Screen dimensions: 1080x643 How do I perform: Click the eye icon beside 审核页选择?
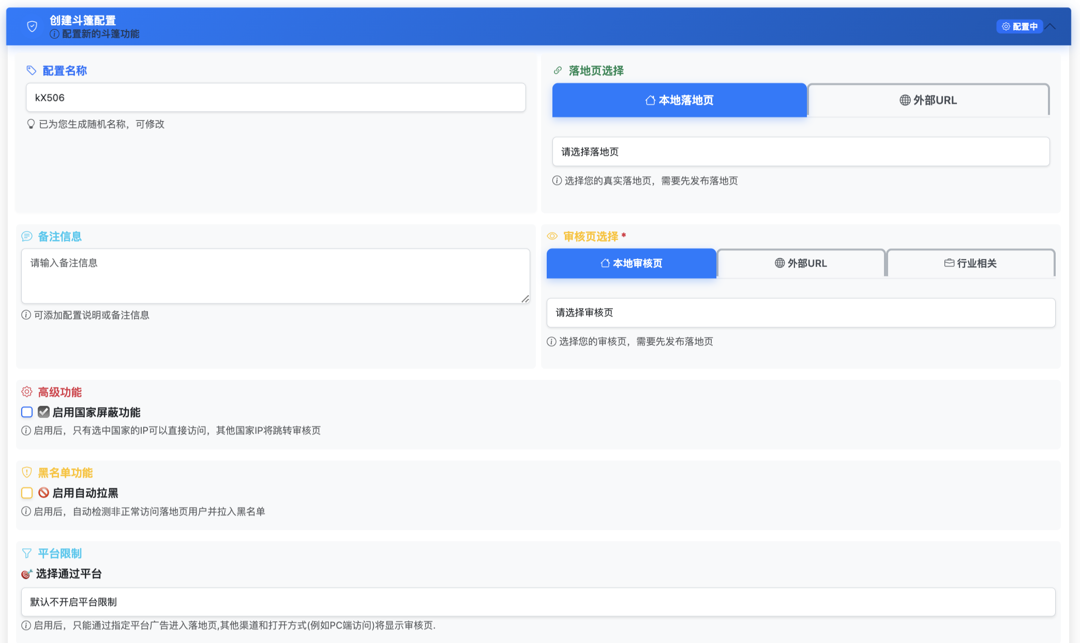pyautogui.click(x=552, y=236)
